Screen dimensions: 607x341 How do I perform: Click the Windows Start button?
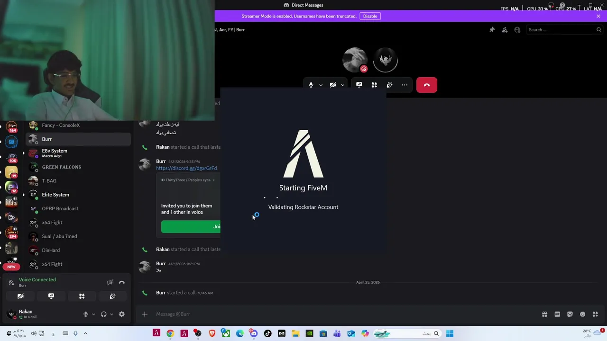tap(450, 333)
